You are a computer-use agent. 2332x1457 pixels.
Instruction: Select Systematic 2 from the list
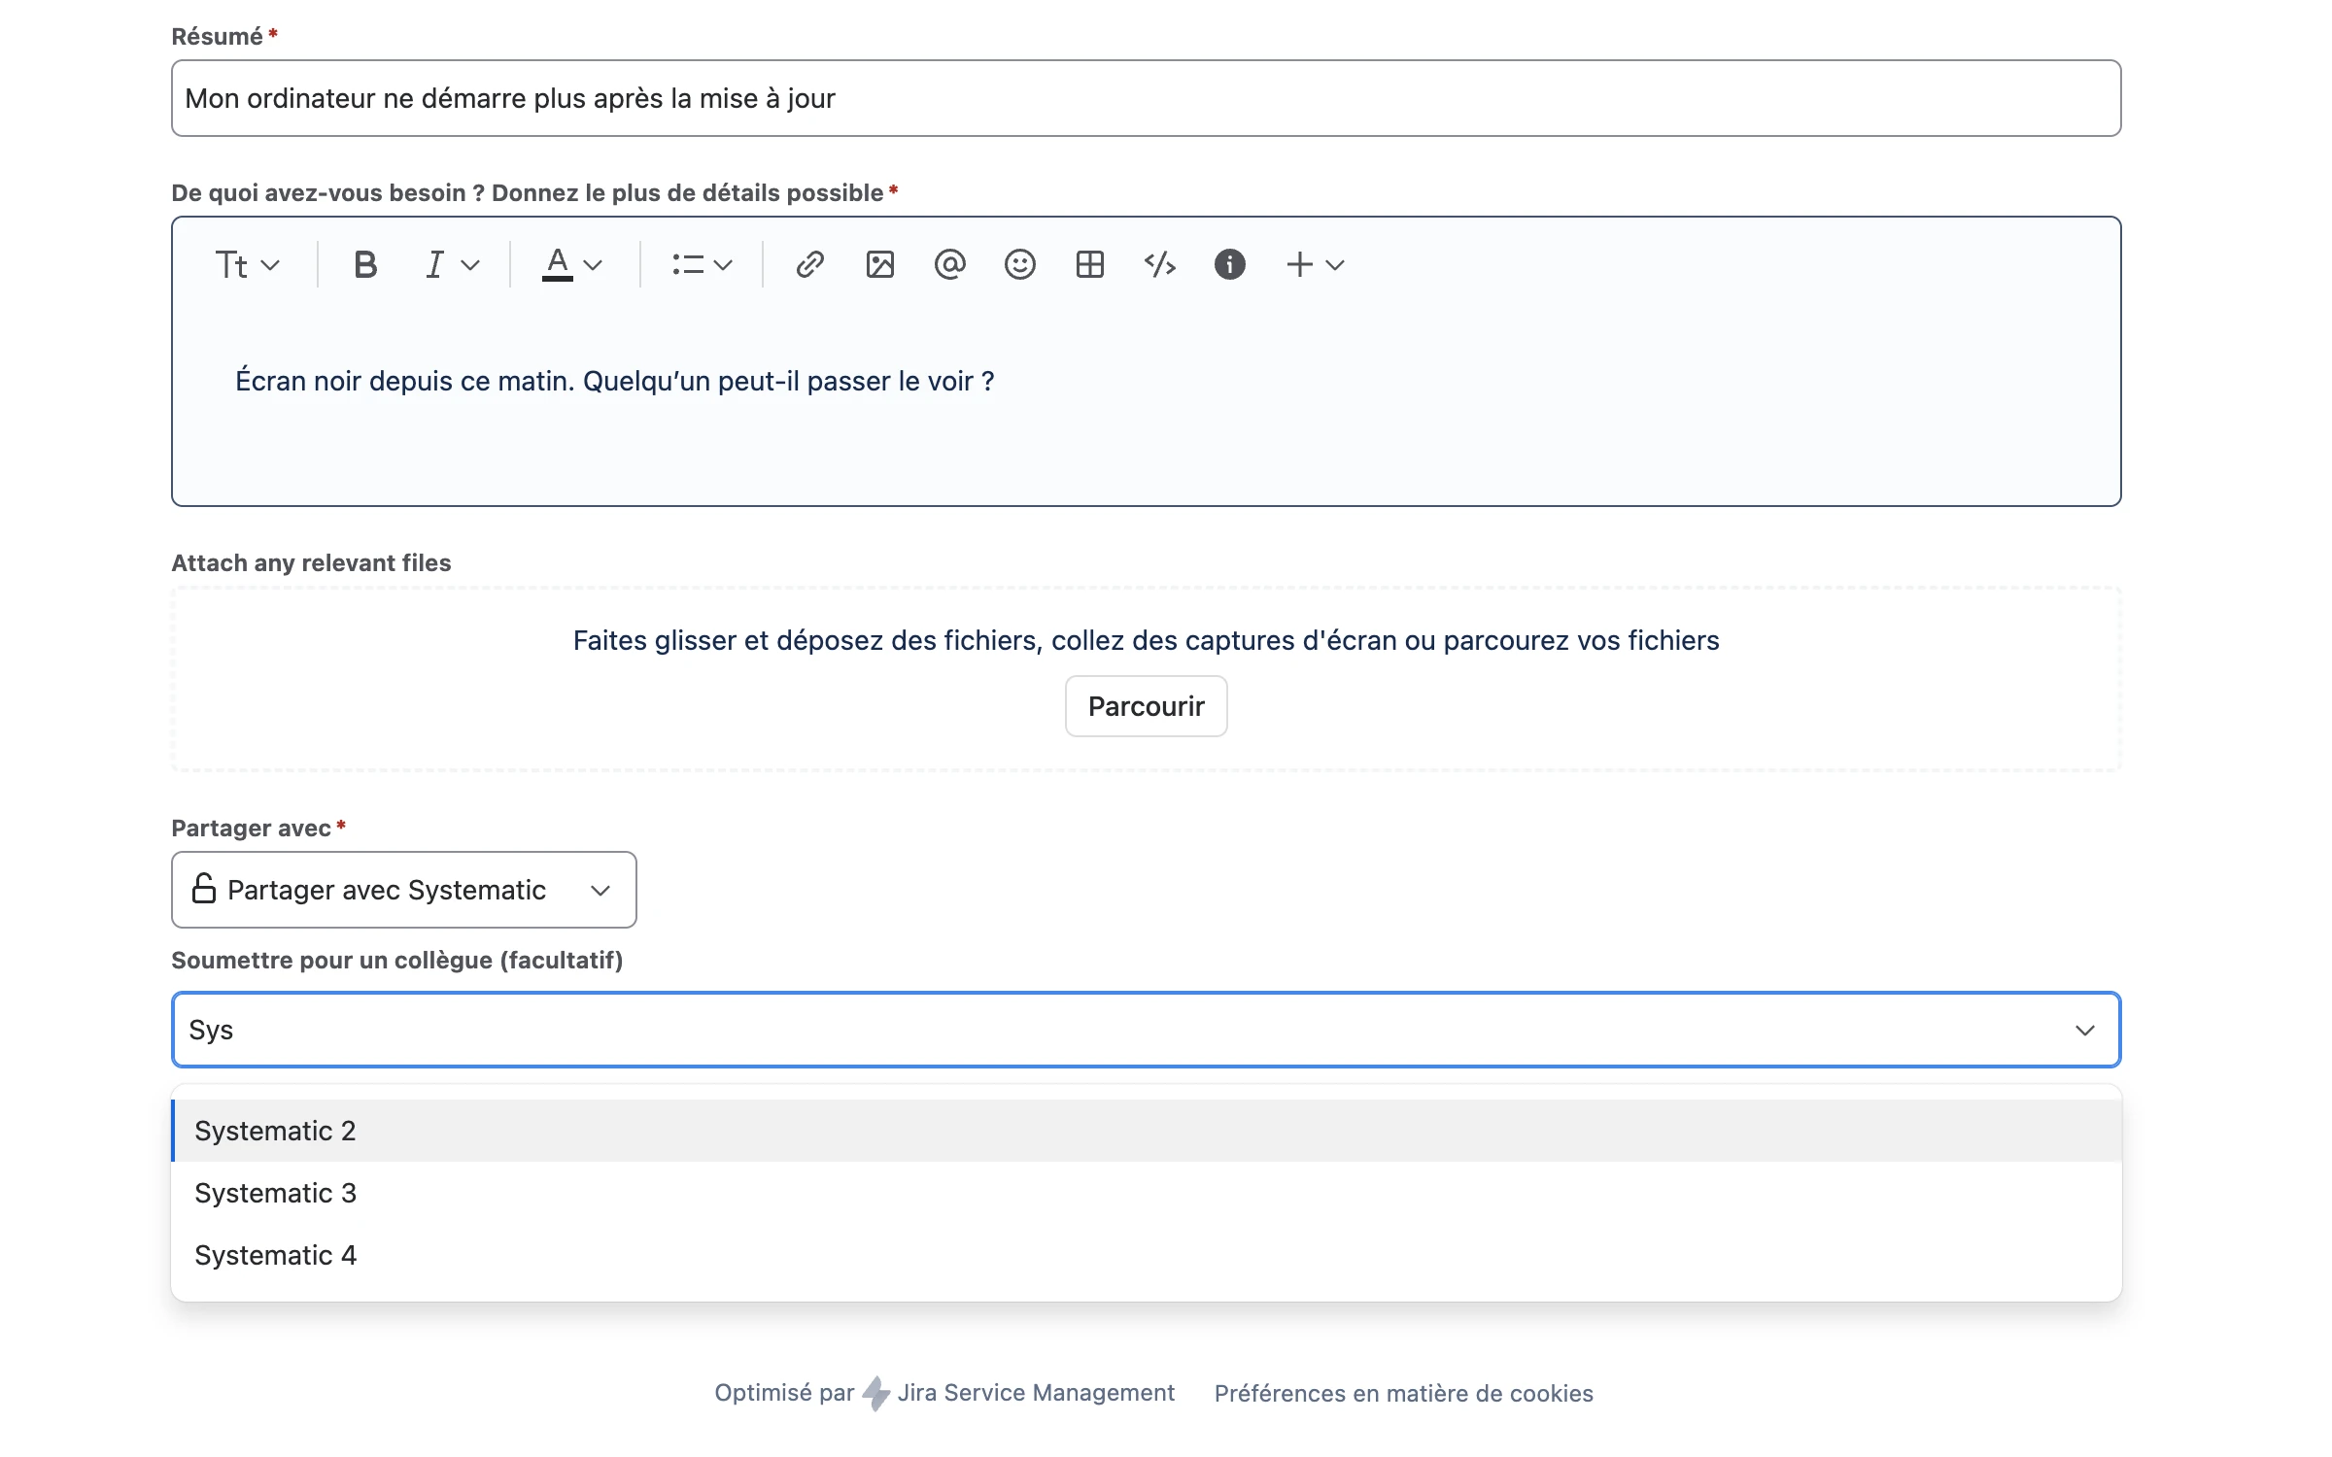coord(1147,1131)
